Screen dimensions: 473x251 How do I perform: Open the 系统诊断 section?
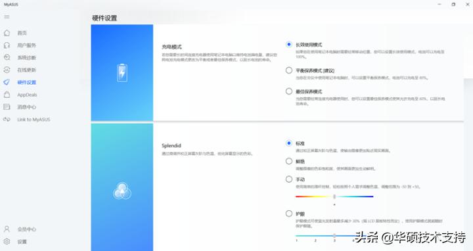point(26,57)
